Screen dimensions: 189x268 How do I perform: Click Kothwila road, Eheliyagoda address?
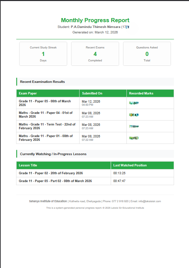(x=85, y=202)
